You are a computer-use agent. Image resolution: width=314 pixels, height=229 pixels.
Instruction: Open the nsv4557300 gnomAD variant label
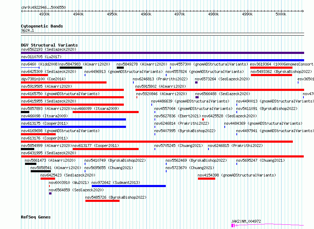pyautogui.click(x=209, y=64)
